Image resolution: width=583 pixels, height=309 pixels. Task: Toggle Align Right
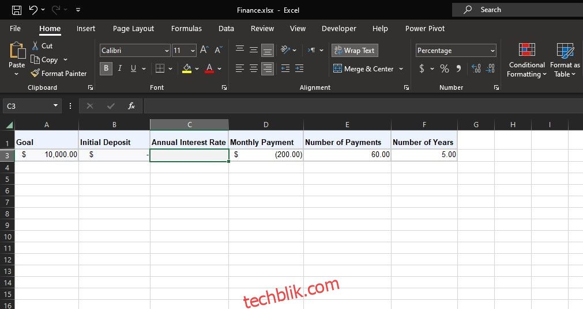(x=268, y=68)
